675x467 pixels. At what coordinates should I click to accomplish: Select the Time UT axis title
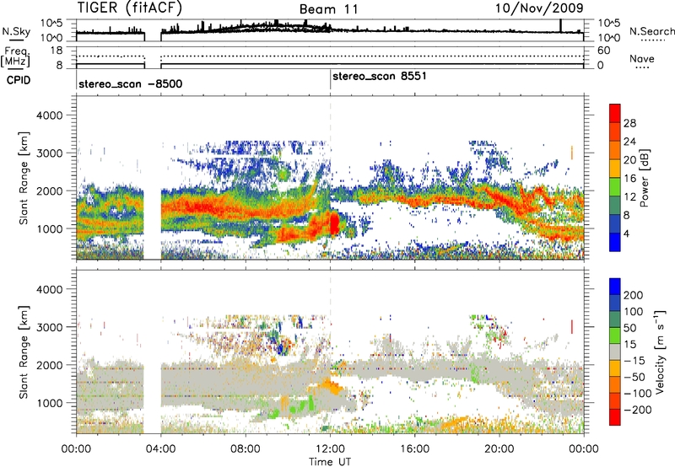point(330,462)
